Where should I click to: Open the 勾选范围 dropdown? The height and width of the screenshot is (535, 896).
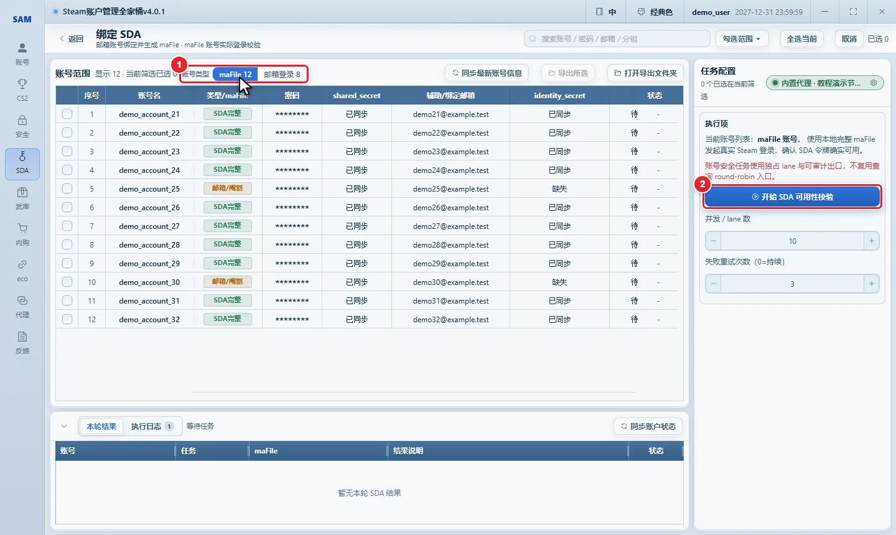point(742,39)
